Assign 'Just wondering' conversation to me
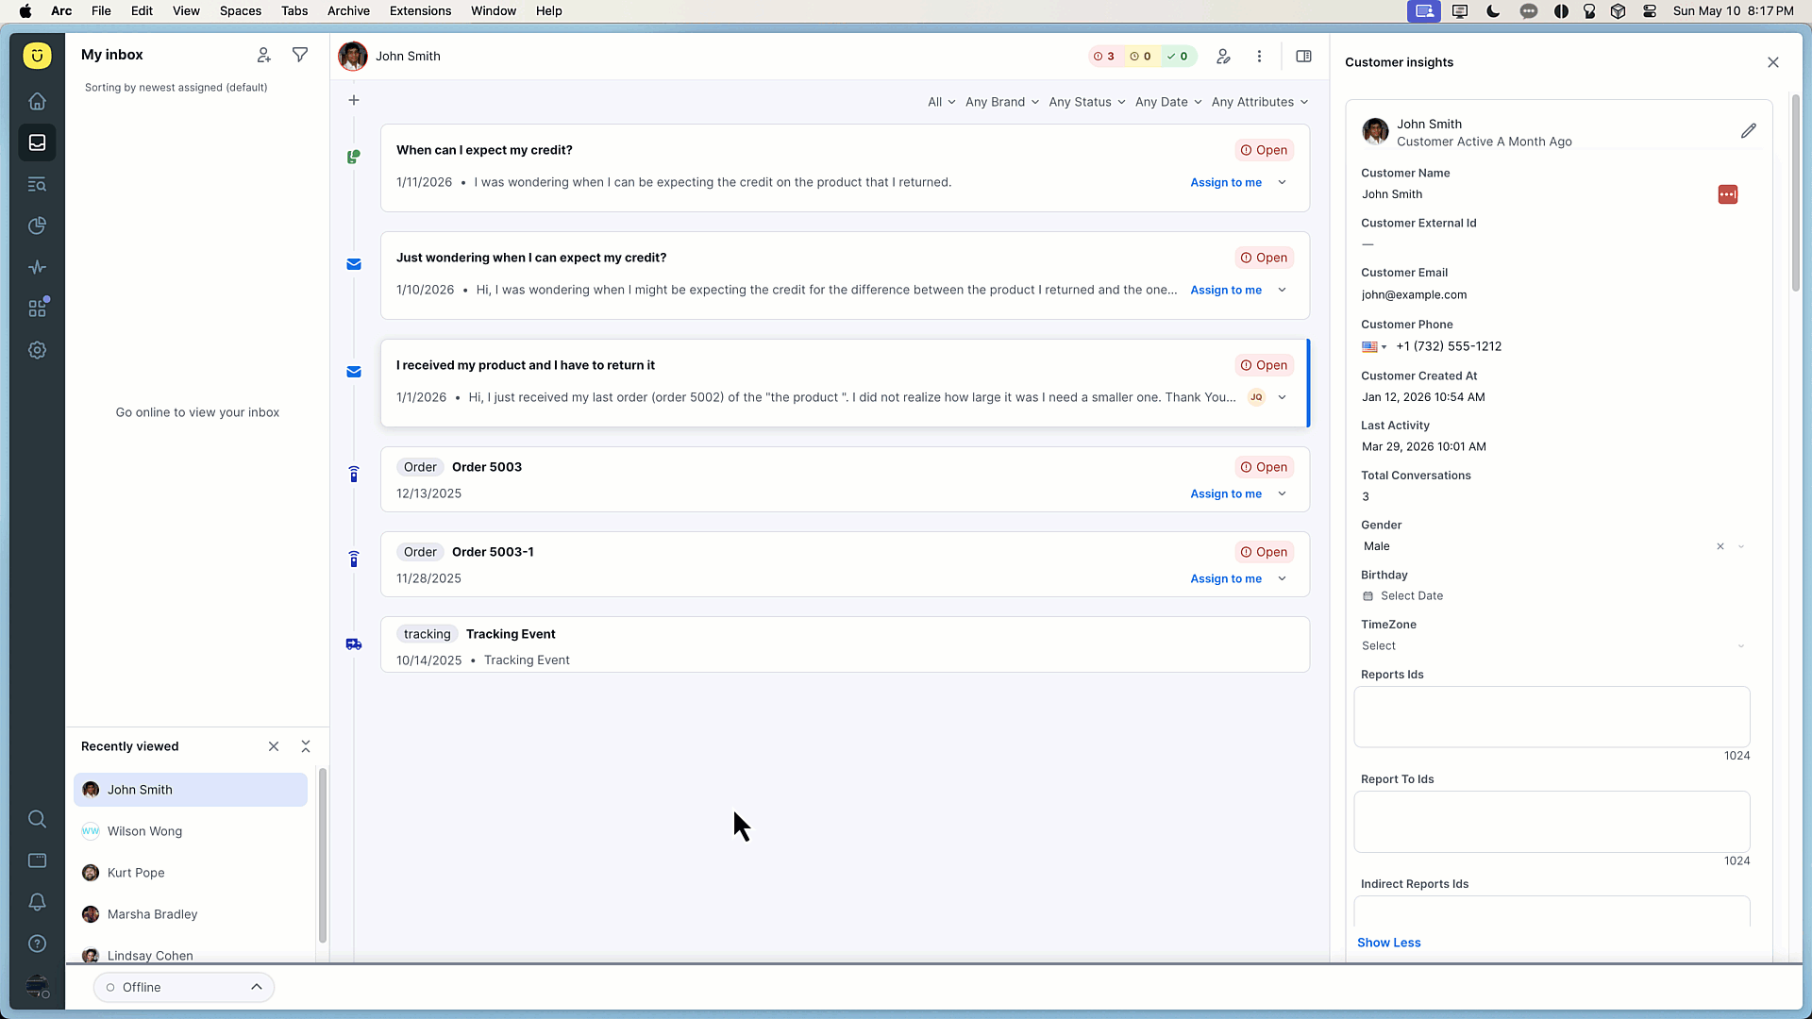The width and height of the screenshot is (1812, 1019). tap(1226, 290)
